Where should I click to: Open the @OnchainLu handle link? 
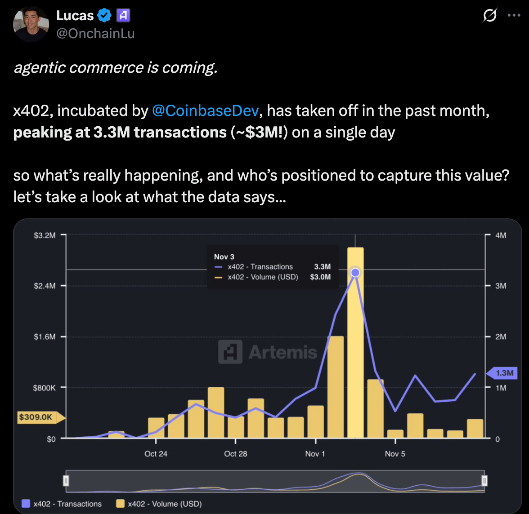[x=95, y=33]
